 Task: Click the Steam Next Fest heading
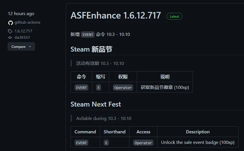point(96,104)
